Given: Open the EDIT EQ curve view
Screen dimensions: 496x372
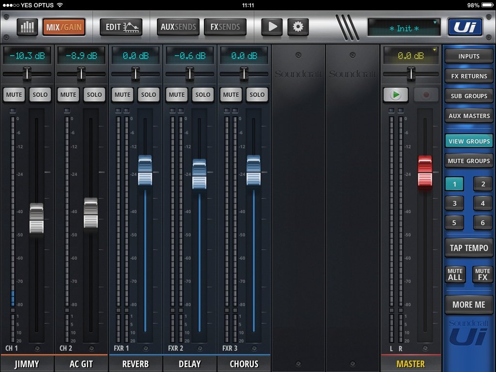Looking at the screenshot, I should pyautogui.click(x=121, y=27).
